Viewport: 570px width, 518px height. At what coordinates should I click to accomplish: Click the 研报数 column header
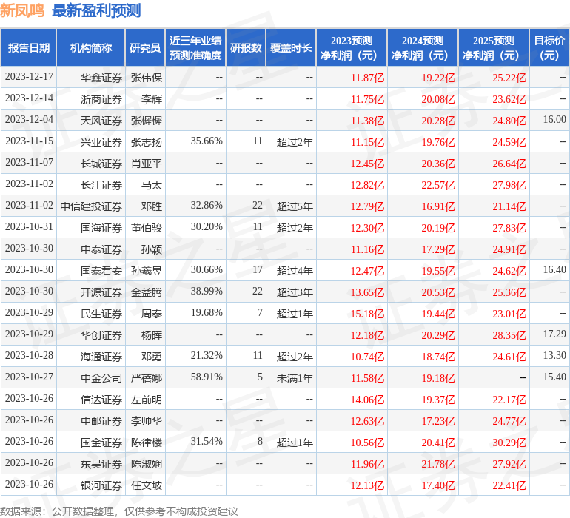click(x=246, y=47)
